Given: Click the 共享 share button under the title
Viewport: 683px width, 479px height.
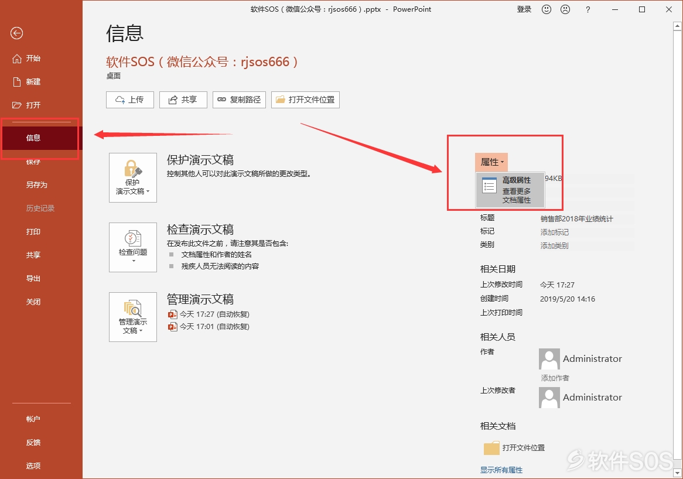Looking at the screenshot, I should [183, 100].
